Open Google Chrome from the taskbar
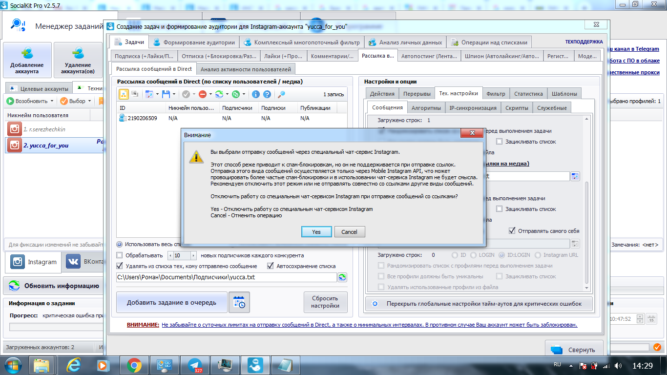Image resolution: width=667 pixels, height=375 pixels. click(134, 365)
